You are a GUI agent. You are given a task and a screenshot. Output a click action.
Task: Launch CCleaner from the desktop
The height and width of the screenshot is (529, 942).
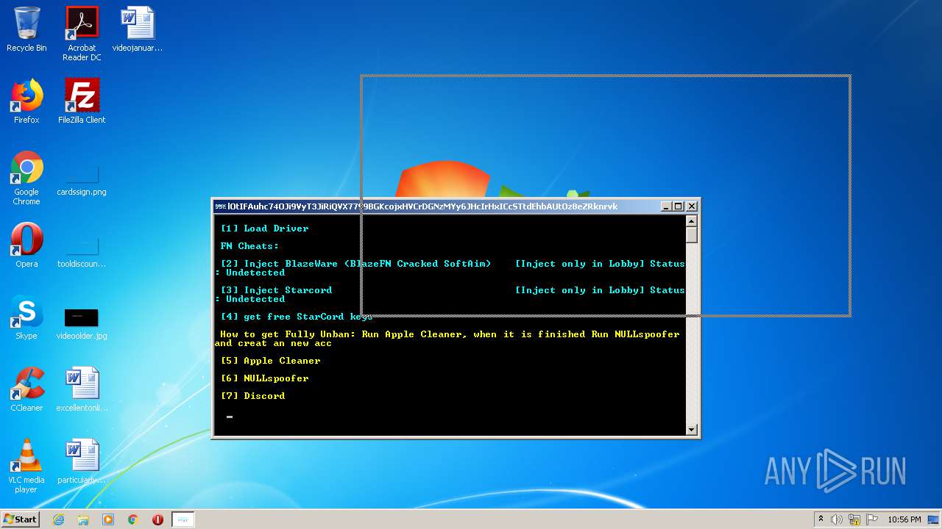coord(26,390)
